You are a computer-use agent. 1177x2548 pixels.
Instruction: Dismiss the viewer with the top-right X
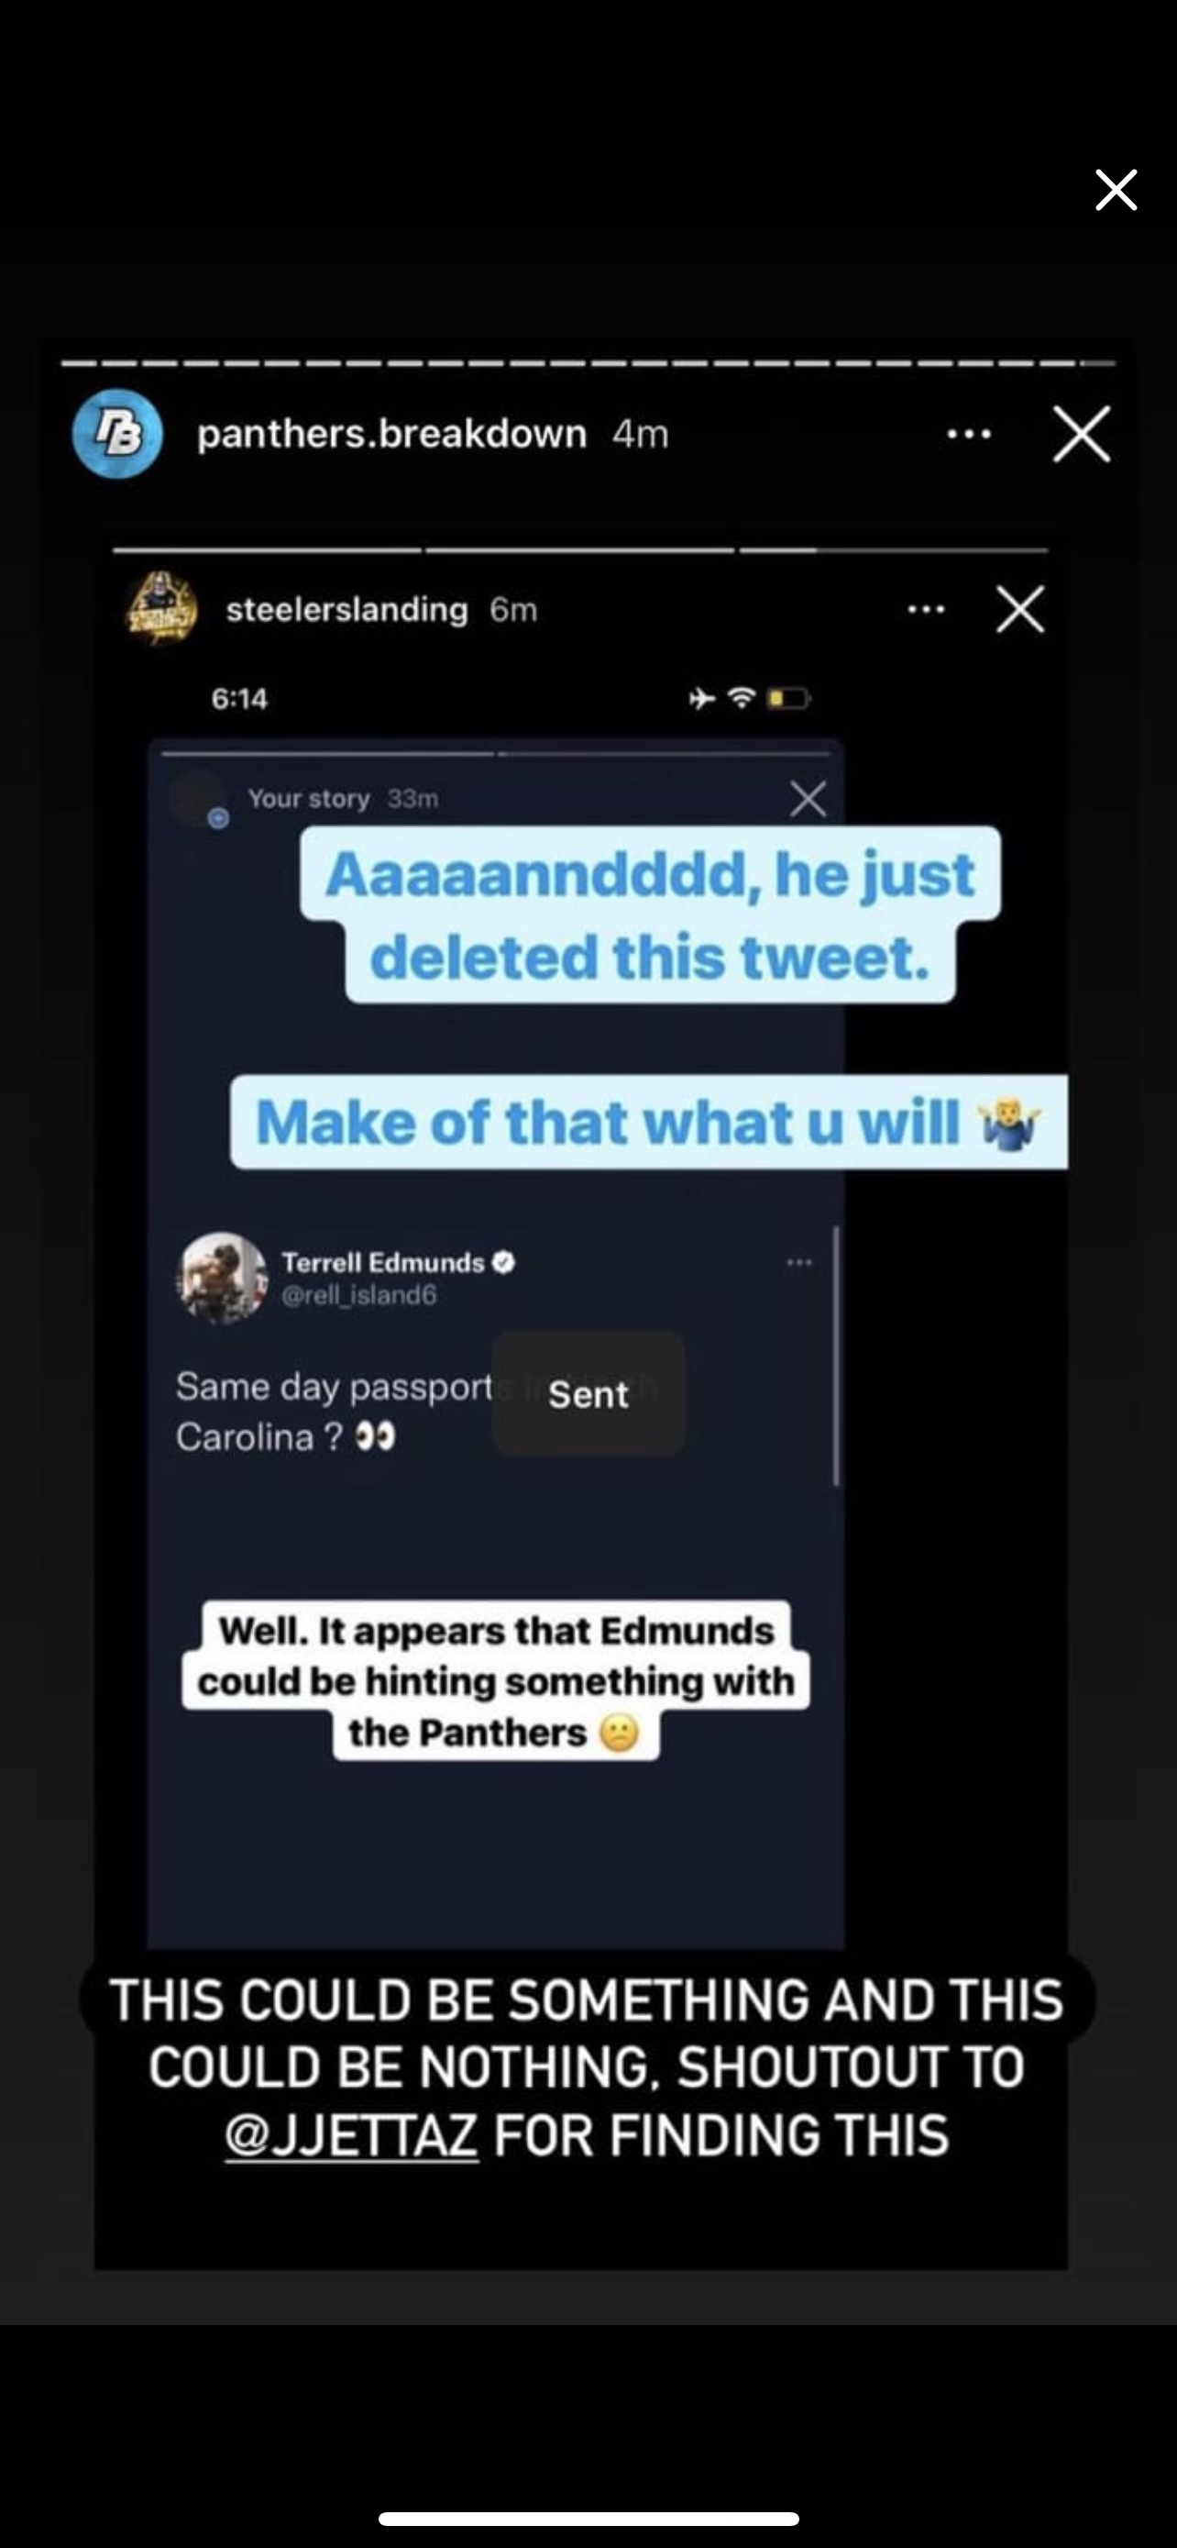1116,189
